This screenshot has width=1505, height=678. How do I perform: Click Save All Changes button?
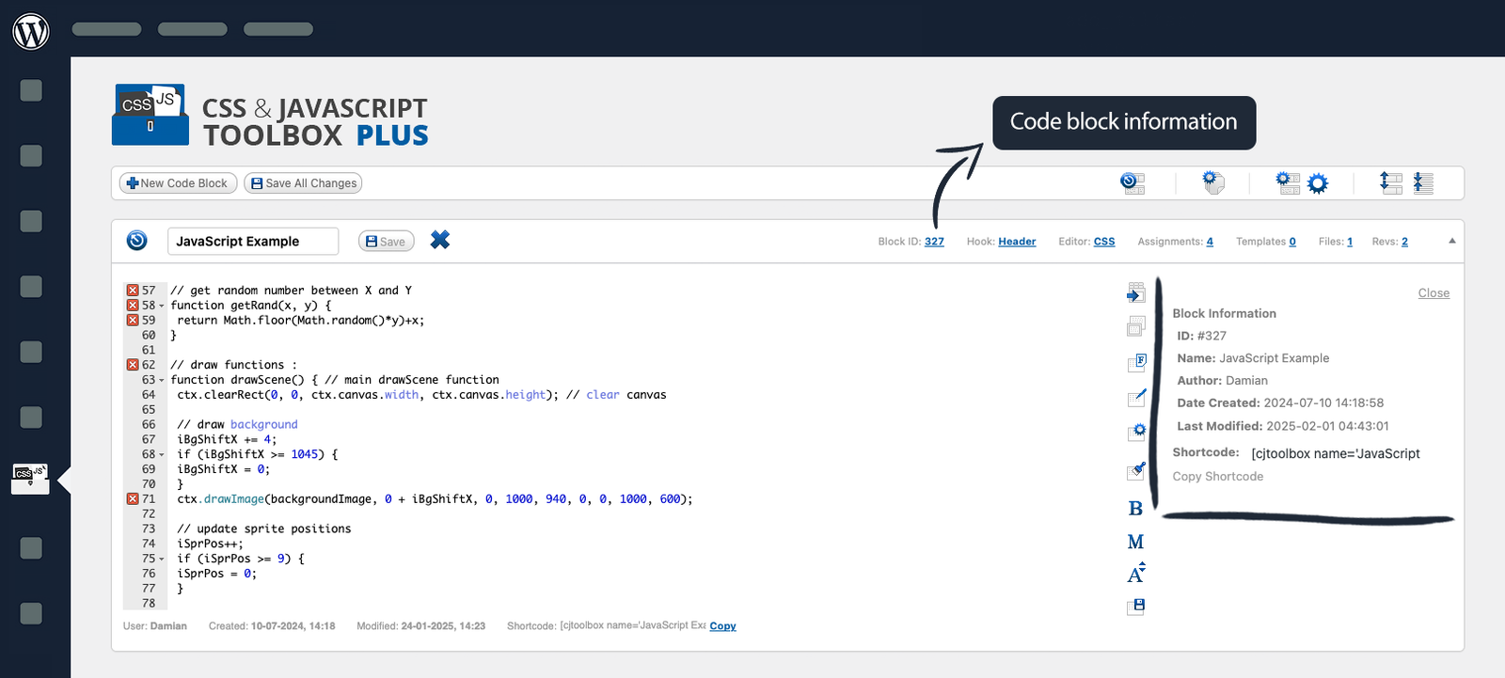[x=303, y=183]
